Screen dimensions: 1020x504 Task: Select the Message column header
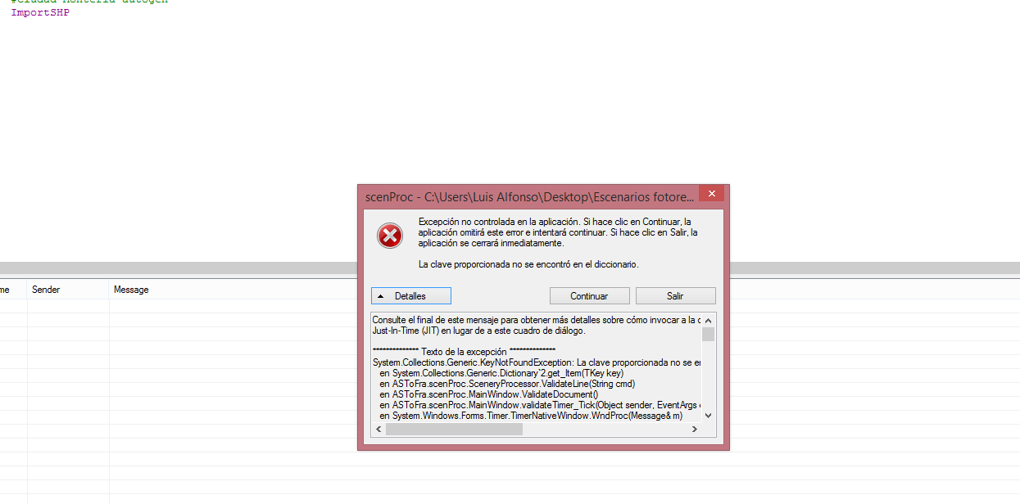(x=131, y=290)
